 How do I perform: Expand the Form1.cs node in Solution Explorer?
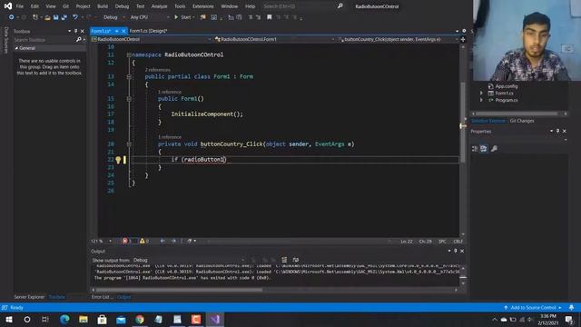click(481, 93)
